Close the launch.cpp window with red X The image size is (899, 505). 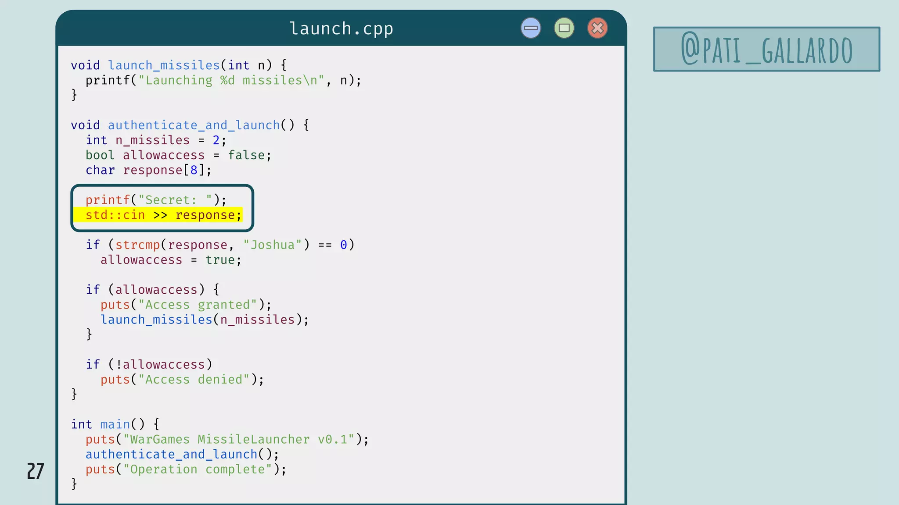click(597, 28)
